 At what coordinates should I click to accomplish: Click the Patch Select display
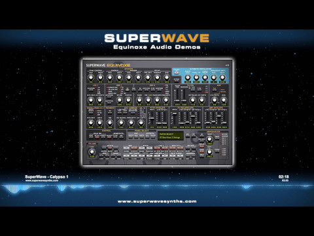pyautogui.click(x=171, y=136)
